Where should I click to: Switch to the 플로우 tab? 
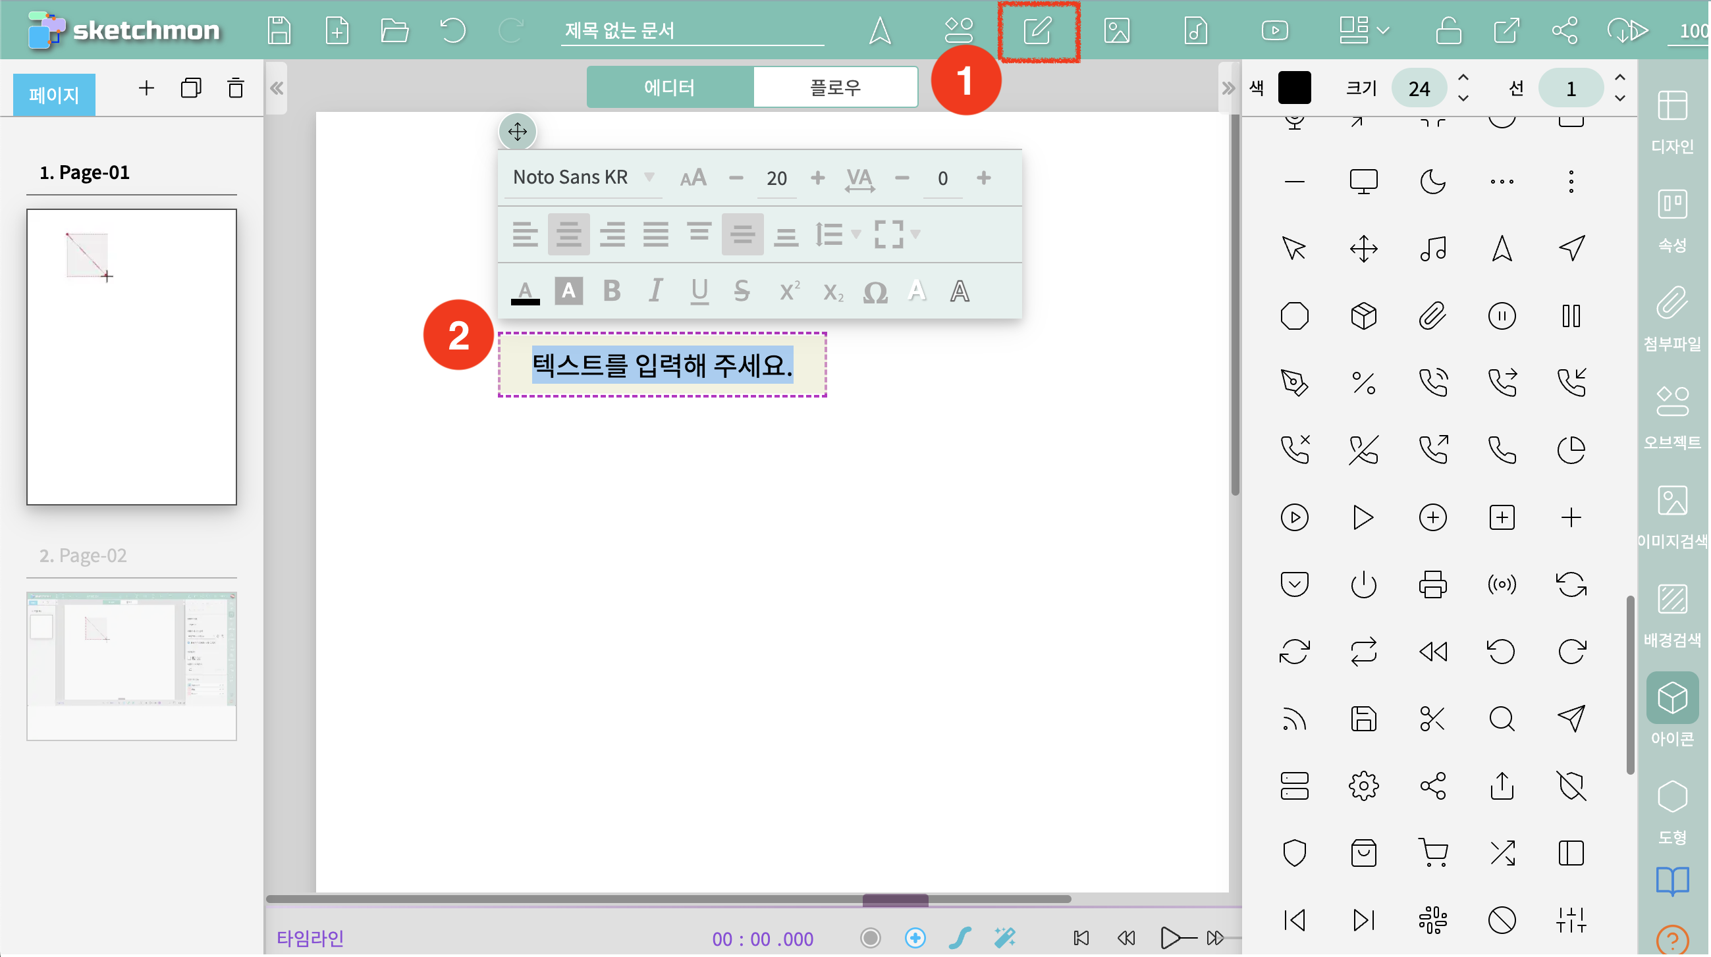click(x=835, y=87)
